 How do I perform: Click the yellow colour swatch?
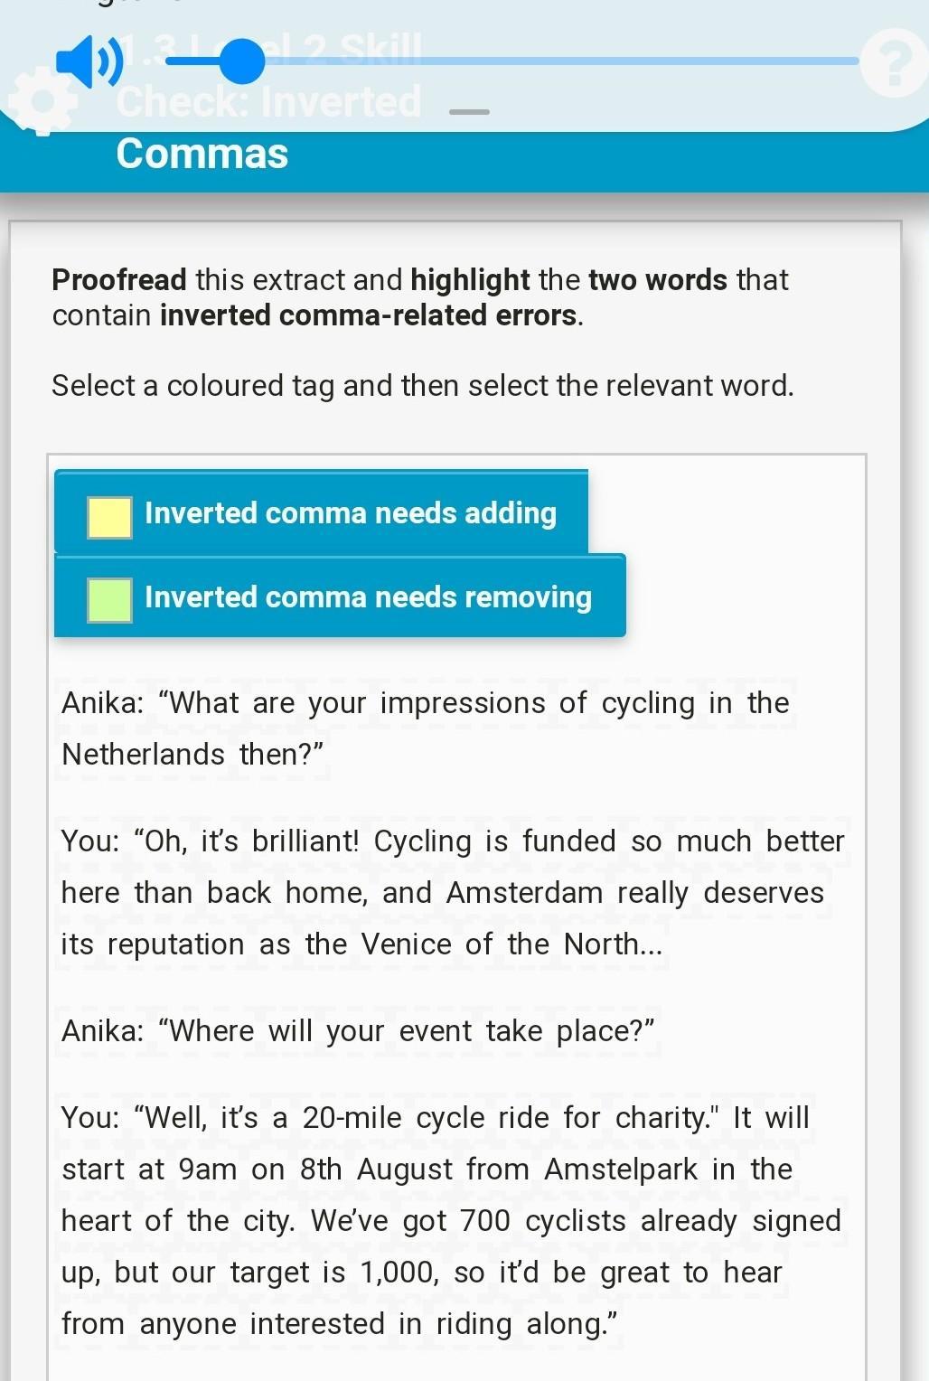click(109, 517)
